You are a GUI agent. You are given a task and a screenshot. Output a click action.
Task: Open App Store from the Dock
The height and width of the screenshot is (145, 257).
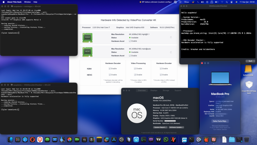tap(114, 140)
